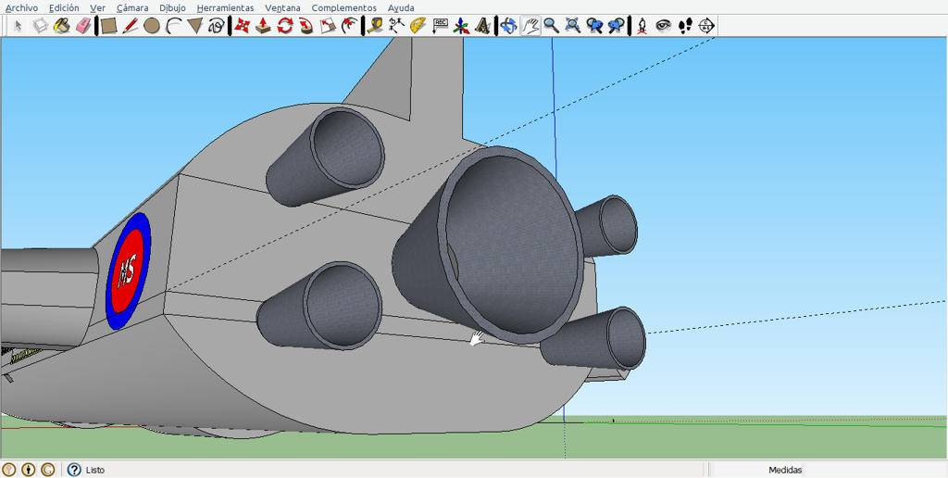The image size is (948, 478).
Task: Click the red MS roundel on fuselage
Action: click(128, 270)
